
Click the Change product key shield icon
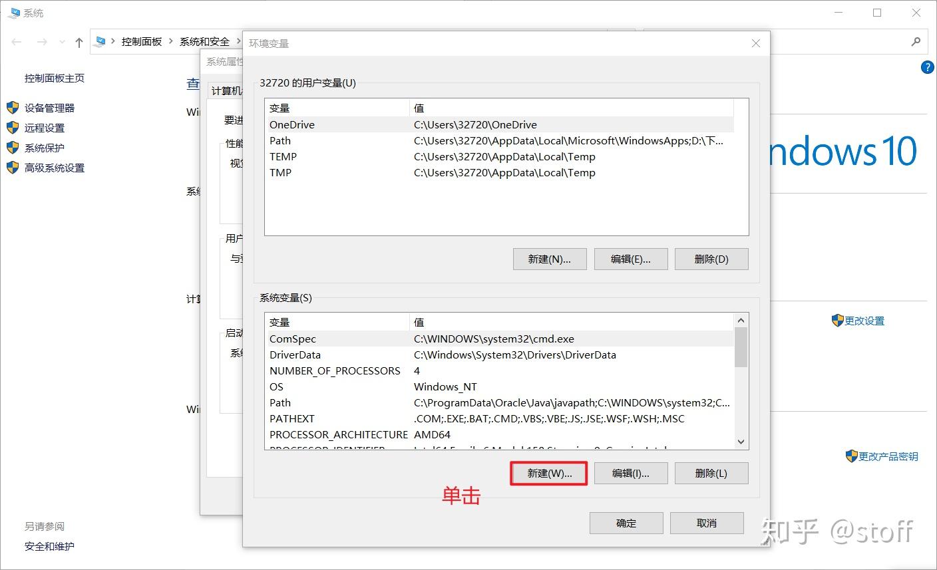point(851,456)
